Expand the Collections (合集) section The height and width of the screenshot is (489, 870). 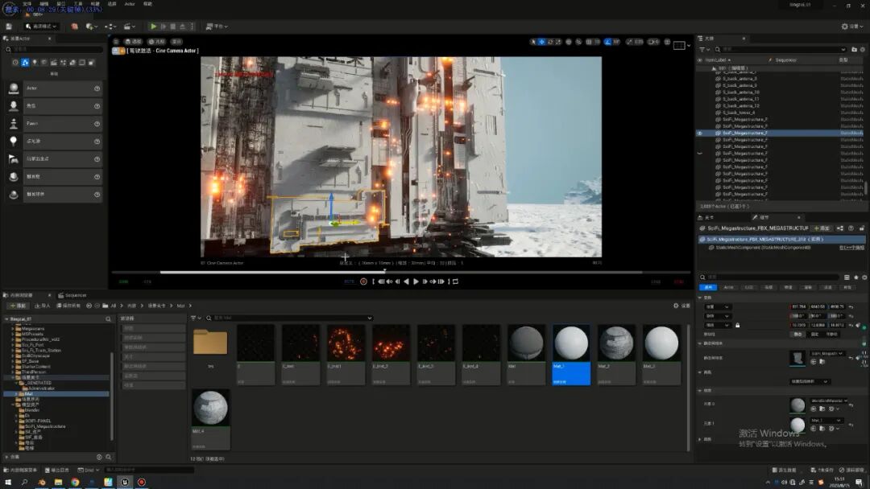coord(6,457)
